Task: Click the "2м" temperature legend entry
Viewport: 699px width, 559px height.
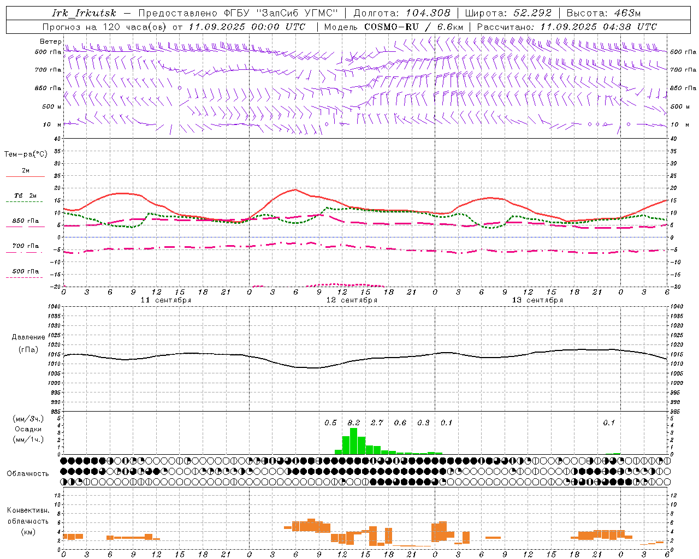Action: (x=26, y=170)
